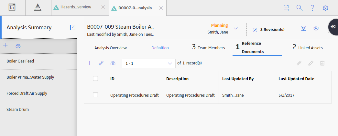The height and width of the screenshot is (136, 338).
Task: Add a new reference document with plus icon
Action: coord(90,63)
